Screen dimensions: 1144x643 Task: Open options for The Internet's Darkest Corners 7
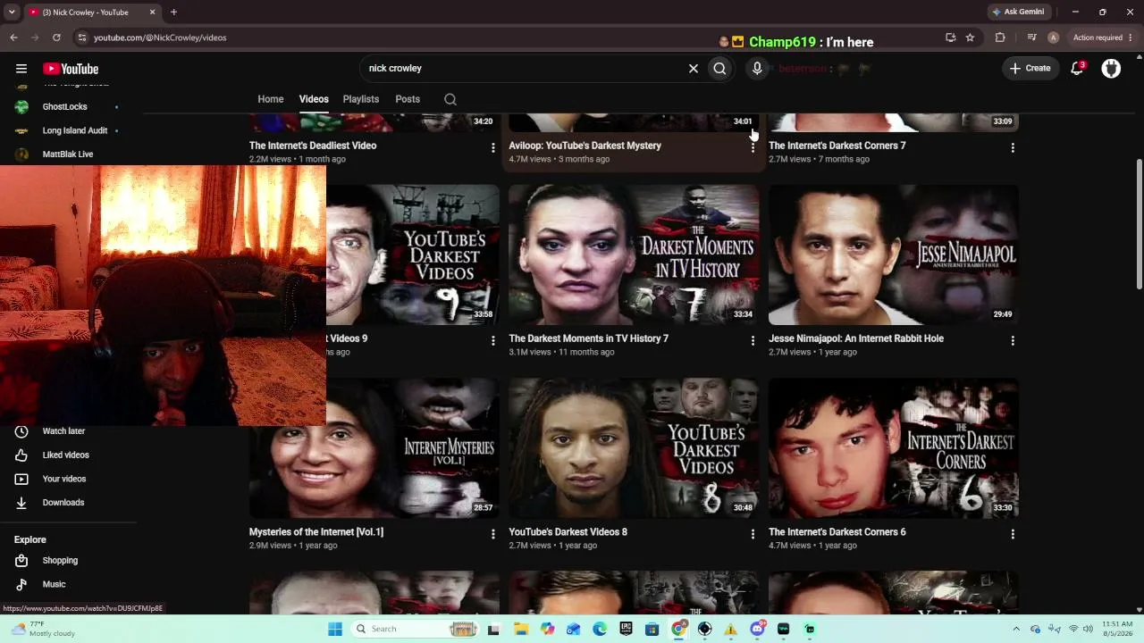coord(1013,147)
